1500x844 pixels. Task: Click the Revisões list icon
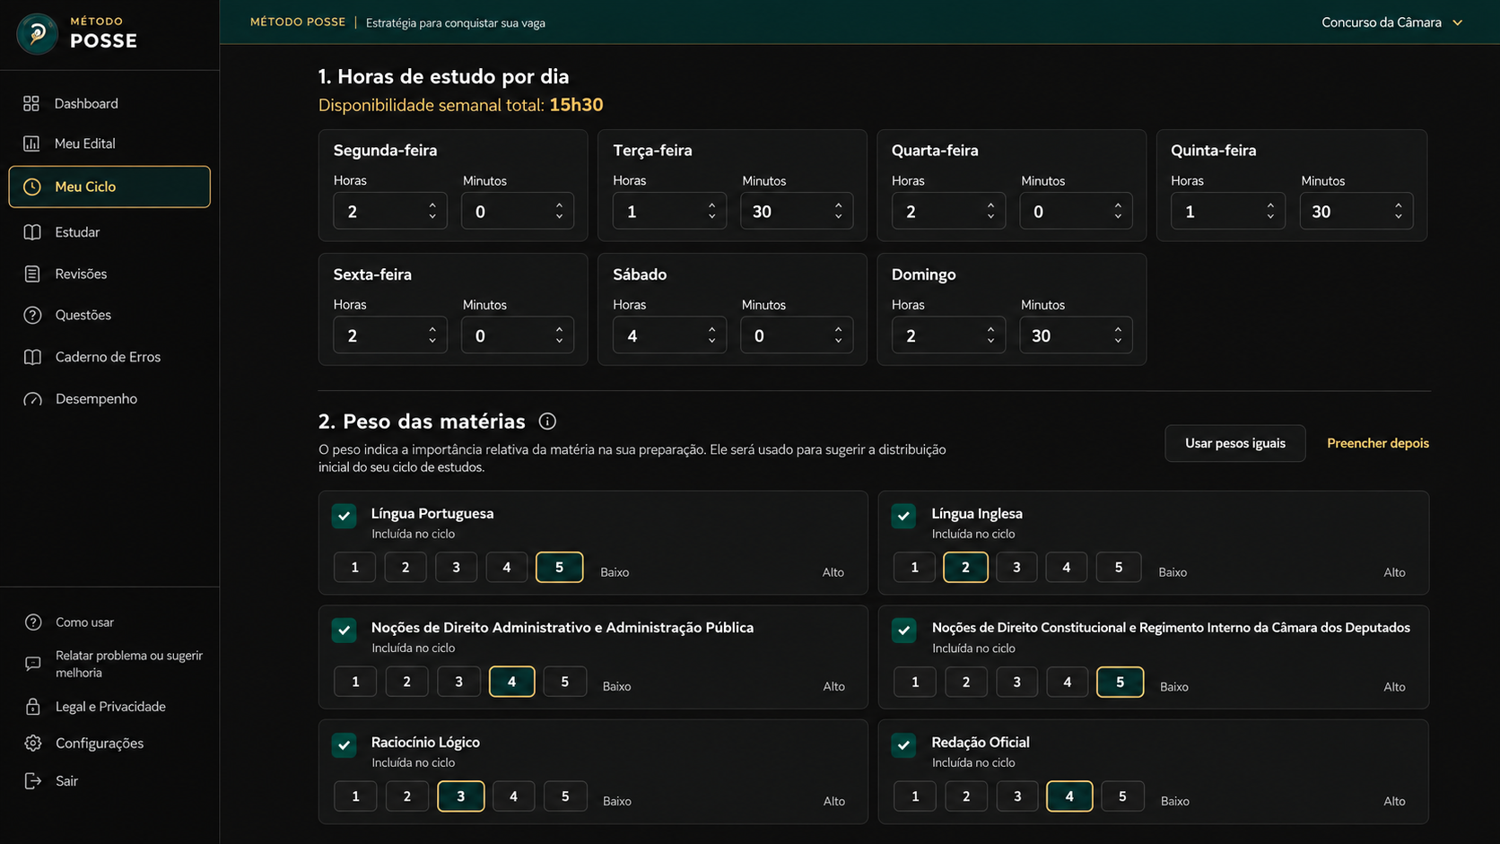tap(32, 274)
